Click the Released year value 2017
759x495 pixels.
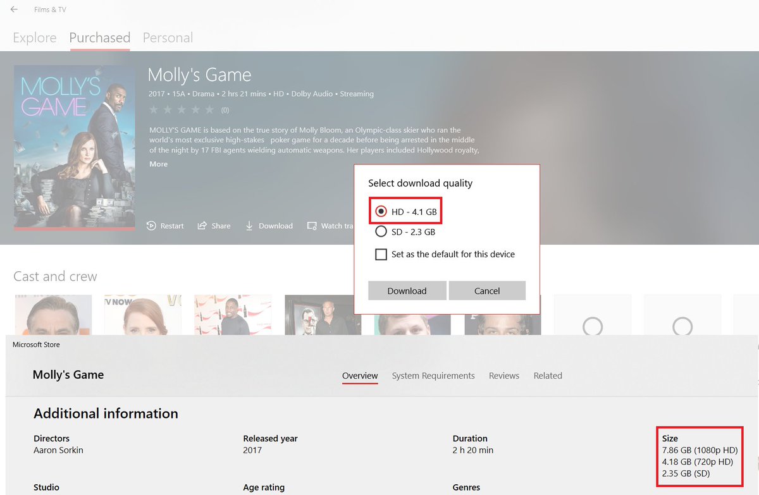click(x=252, y=450)
